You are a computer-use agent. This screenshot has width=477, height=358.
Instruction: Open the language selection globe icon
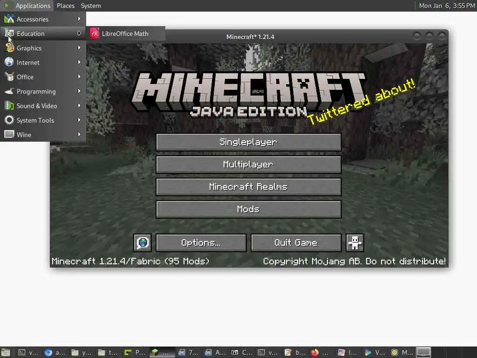(x=143, y=242)
